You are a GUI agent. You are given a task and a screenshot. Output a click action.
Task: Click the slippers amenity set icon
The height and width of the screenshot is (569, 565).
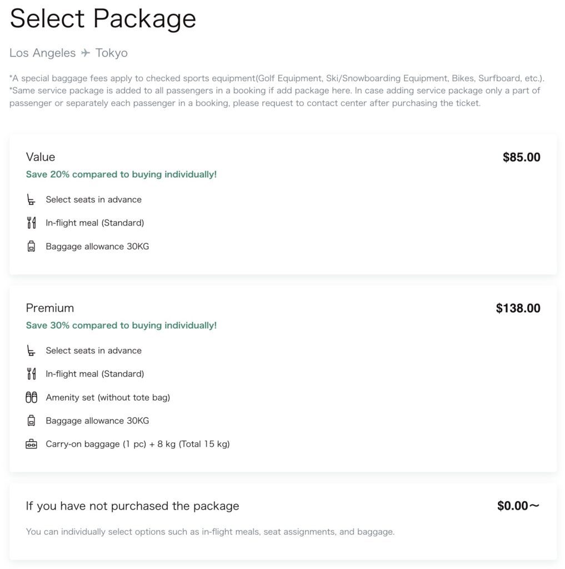(x=31, y=397)
